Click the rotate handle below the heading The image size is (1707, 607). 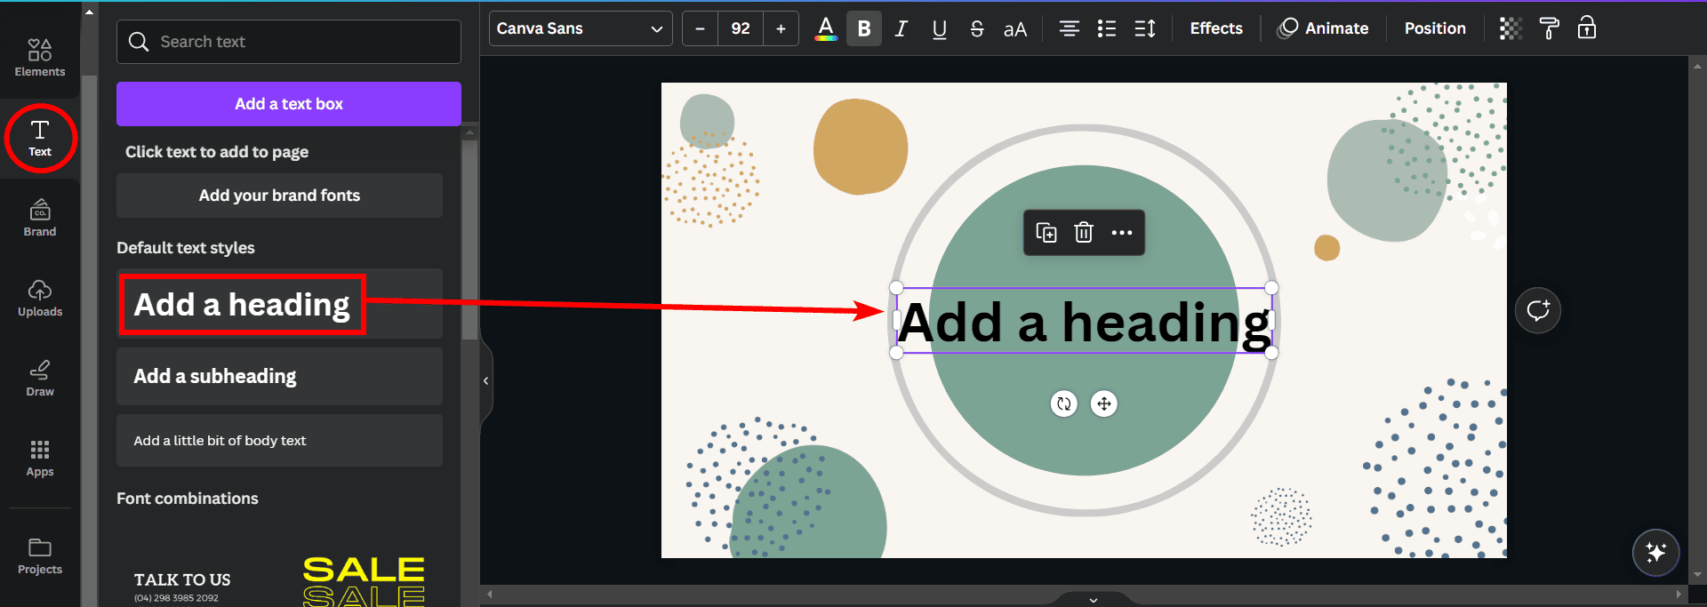1063,403
